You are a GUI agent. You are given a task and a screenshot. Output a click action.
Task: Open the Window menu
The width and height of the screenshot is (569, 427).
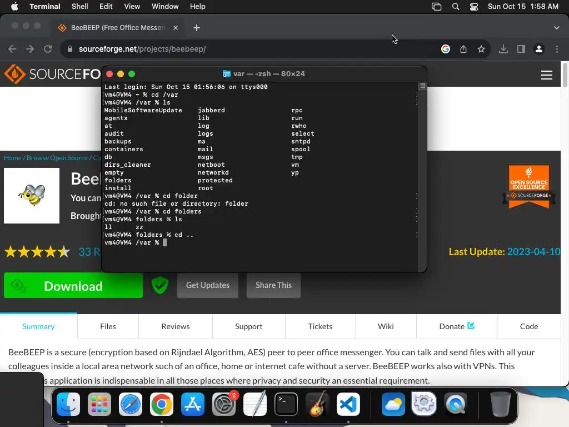coord(164,7)
